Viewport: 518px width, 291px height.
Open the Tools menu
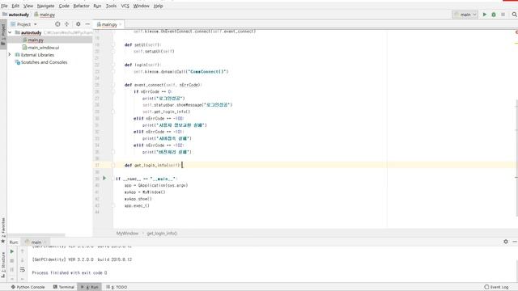(111, 6)
